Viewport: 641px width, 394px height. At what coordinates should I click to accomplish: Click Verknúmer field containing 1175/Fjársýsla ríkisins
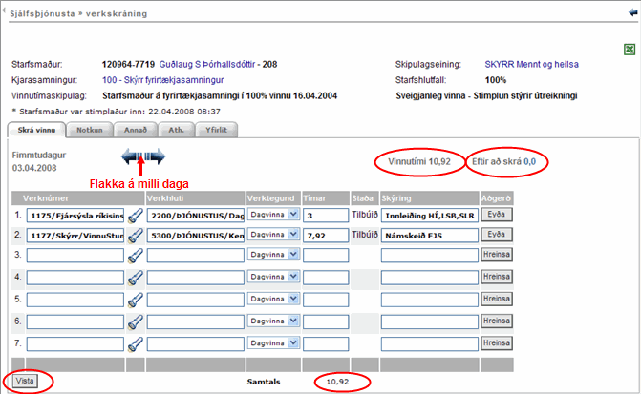[75, 216]
